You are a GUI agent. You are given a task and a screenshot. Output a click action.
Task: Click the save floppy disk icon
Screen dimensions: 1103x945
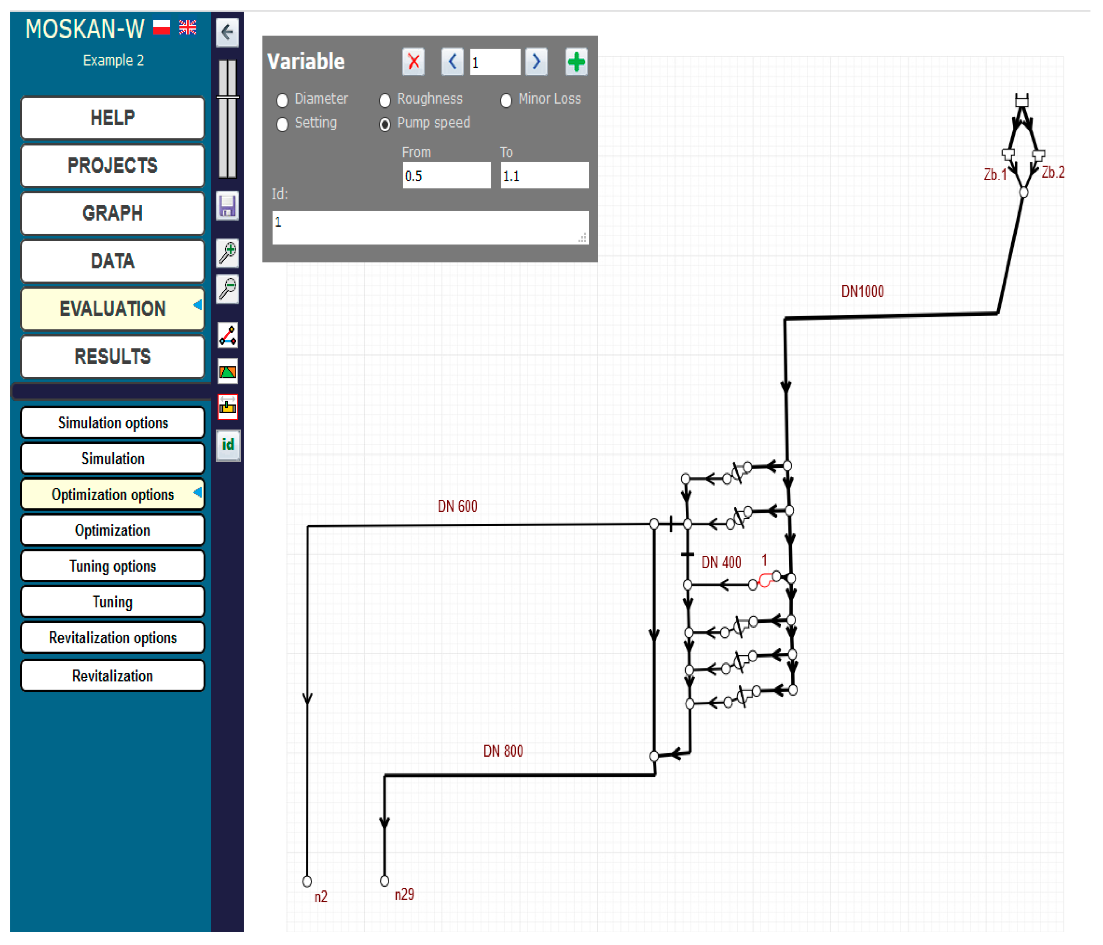coord(227,206)
